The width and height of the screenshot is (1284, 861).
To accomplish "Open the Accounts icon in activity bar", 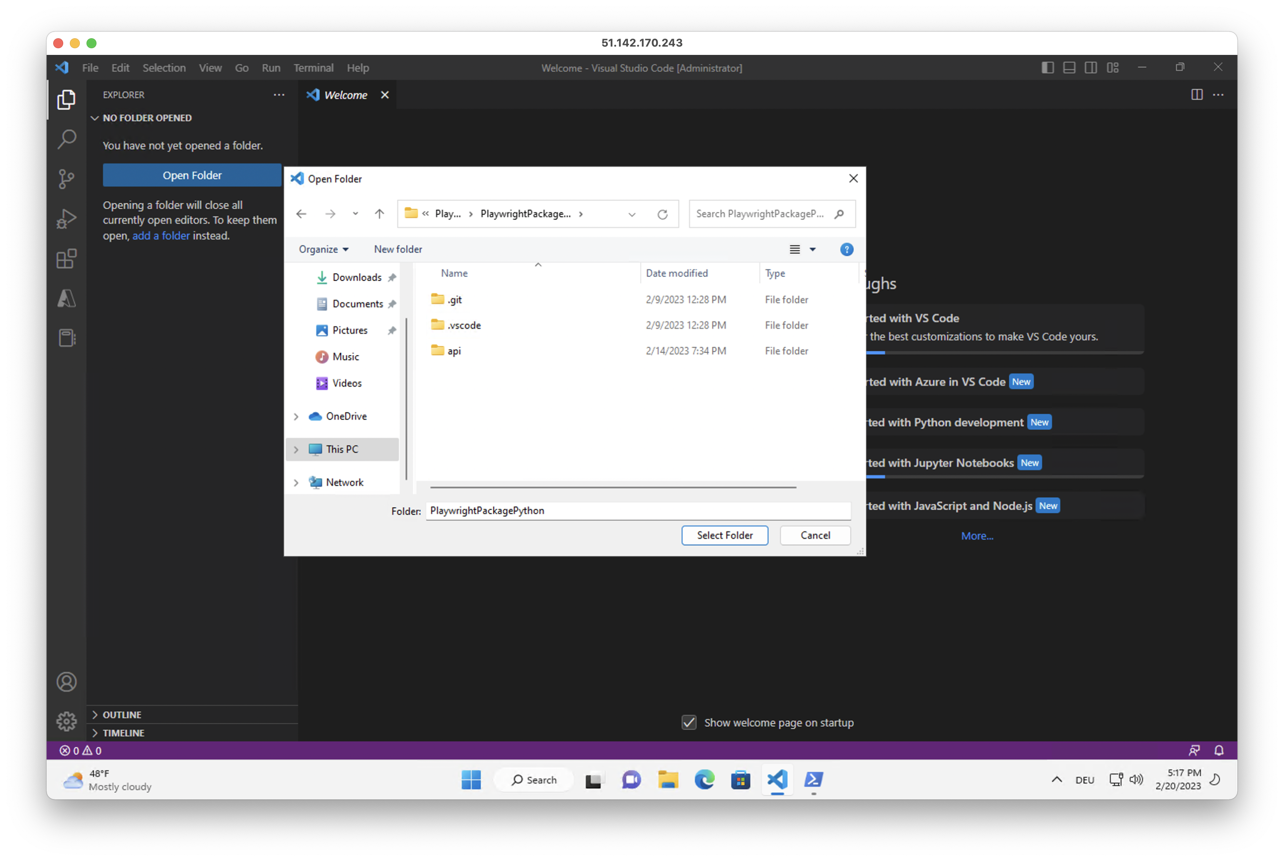I will click(x=67, y=681).
